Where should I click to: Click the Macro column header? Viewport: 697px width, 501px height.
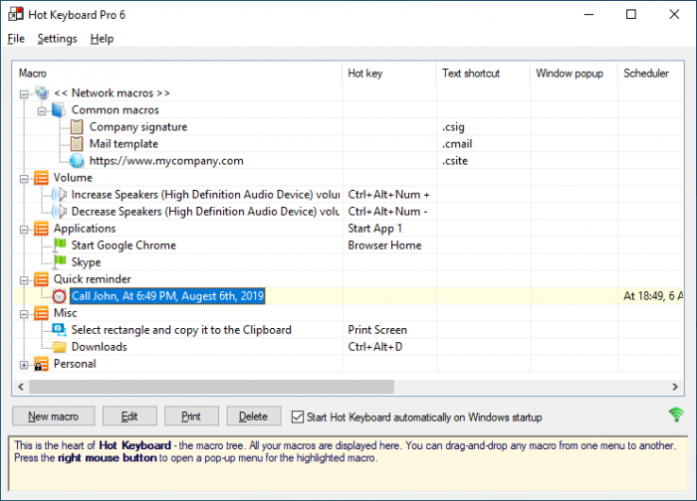[x=178, y=74]
